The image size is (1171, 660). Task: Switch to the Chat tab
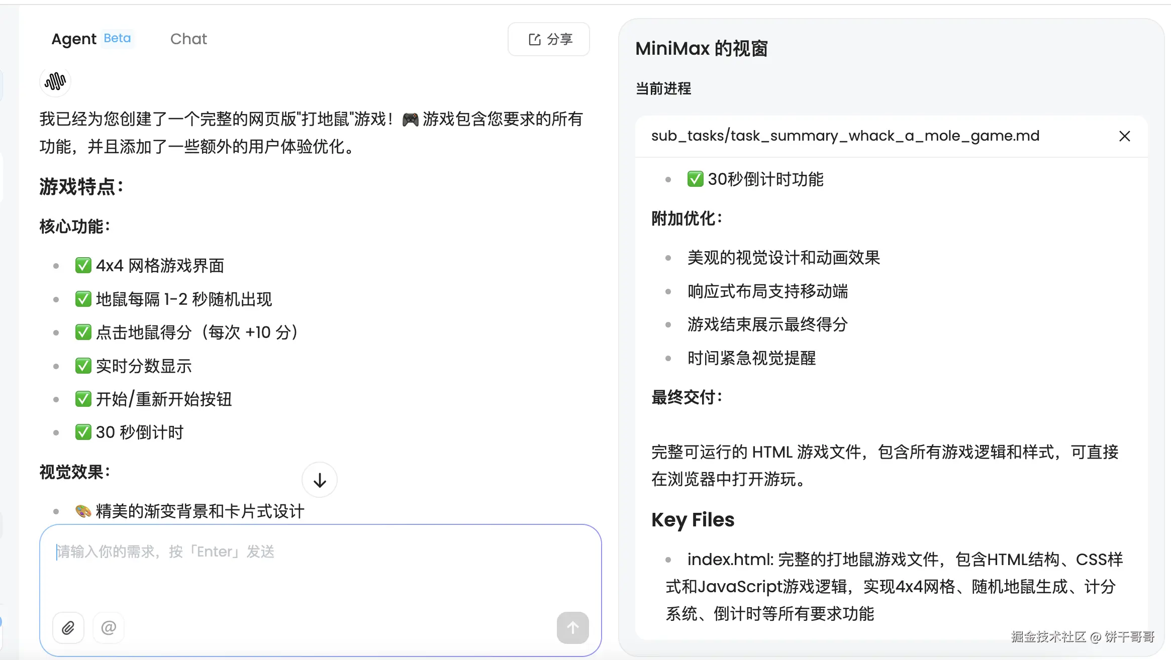point(188,39)
